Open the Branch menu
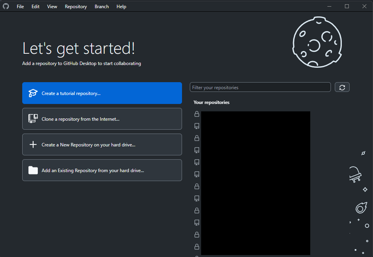 click(x=101, y=6)
